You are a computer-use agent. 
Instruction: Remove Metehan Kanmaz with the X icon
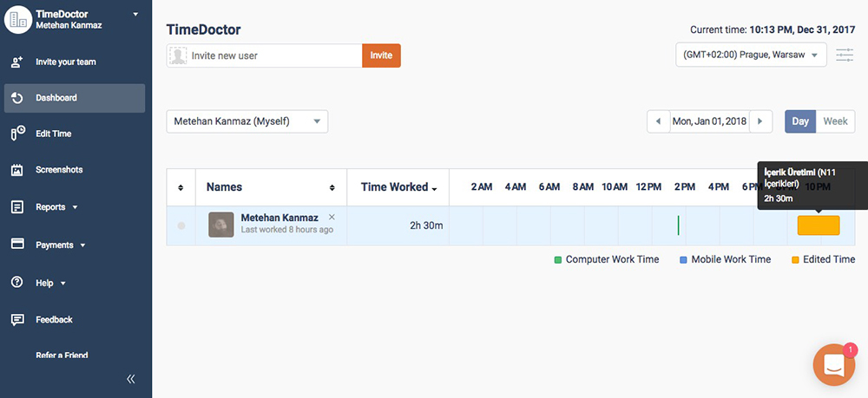(x=332, y=217)
